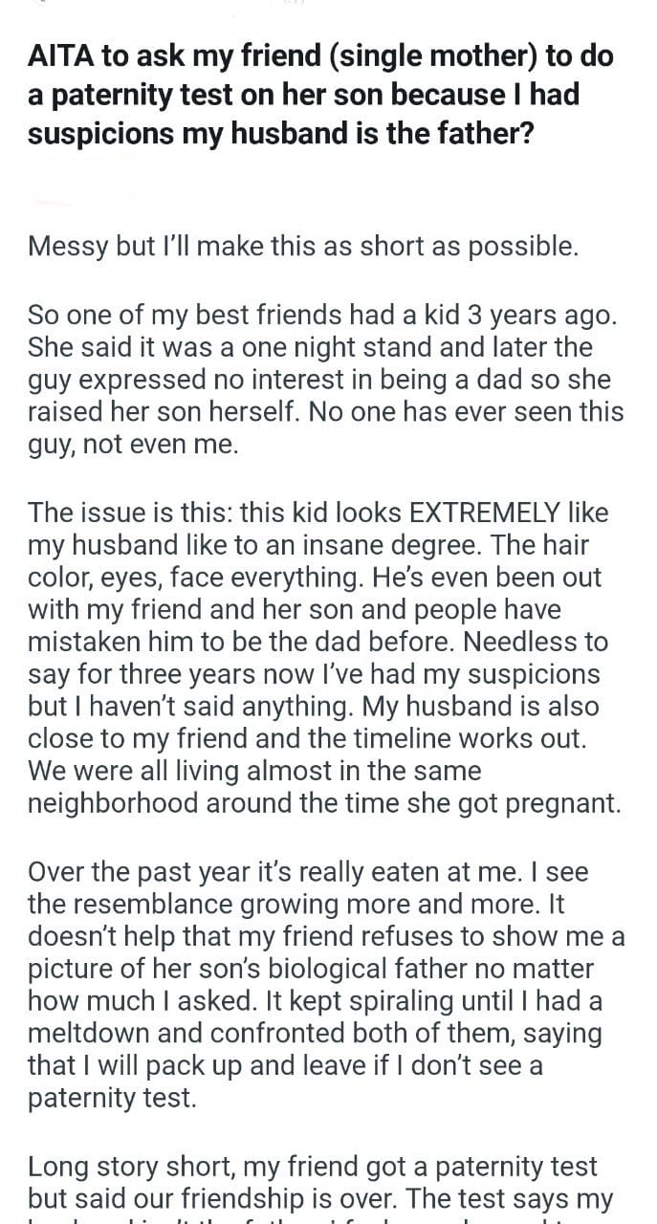Click the paragraph beginning 'So one of my best friends'
This screenshot has height=1224, width=657.
[x=325, y=379]
